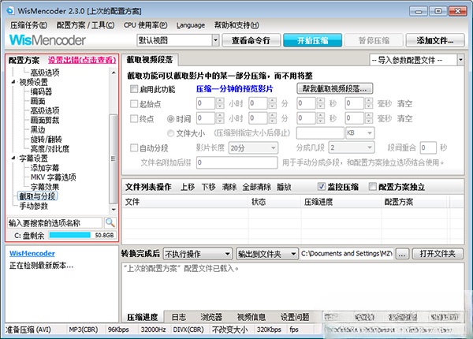Click the output path browse (...) button
Viewport: 473px width, 339px height.
coord(402,254)
